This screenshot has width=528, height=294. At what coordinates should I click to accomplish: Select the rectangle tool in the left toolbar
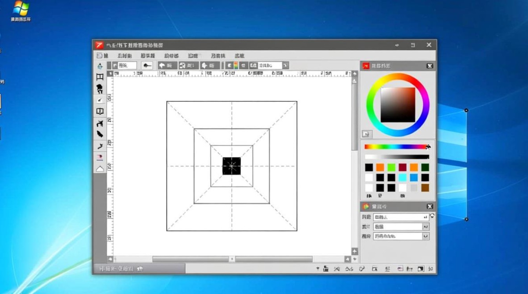point(99,77)
